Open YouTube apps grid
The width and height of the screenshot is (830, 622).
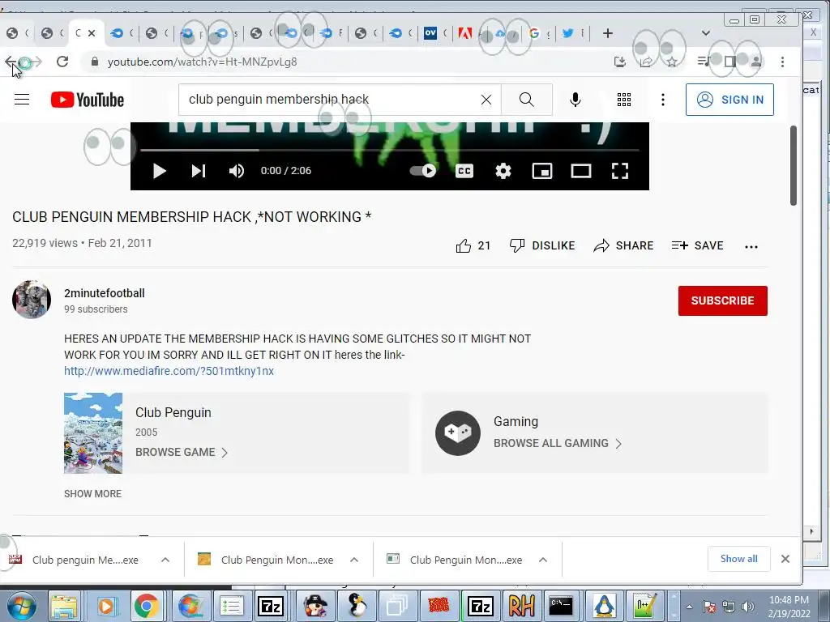click(624, 100)
